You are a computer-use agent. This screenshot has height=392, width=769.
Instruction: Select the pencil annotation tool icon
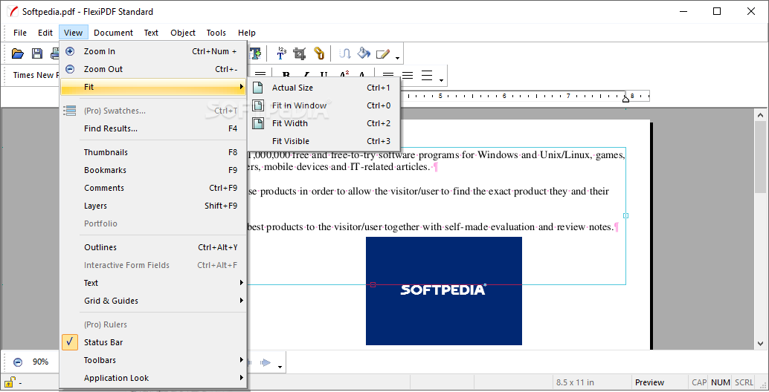pos(382,53)
